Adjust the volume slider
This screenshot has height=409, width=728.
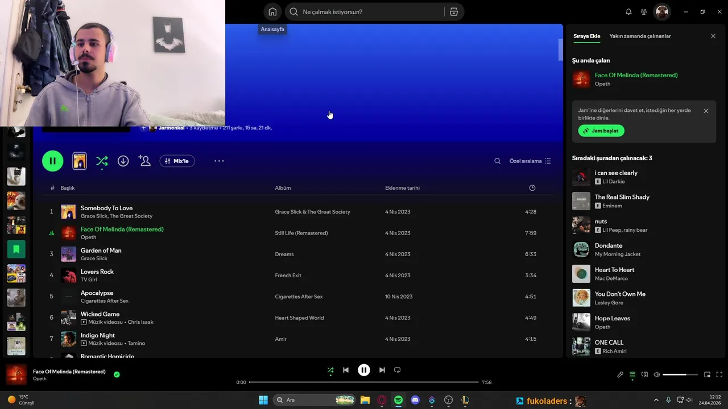[680, 375]
